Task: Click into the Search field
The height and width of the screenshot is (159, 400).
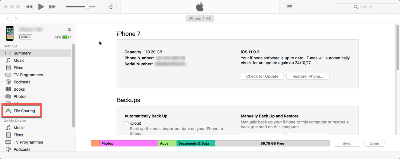Action: coord(366,7)
